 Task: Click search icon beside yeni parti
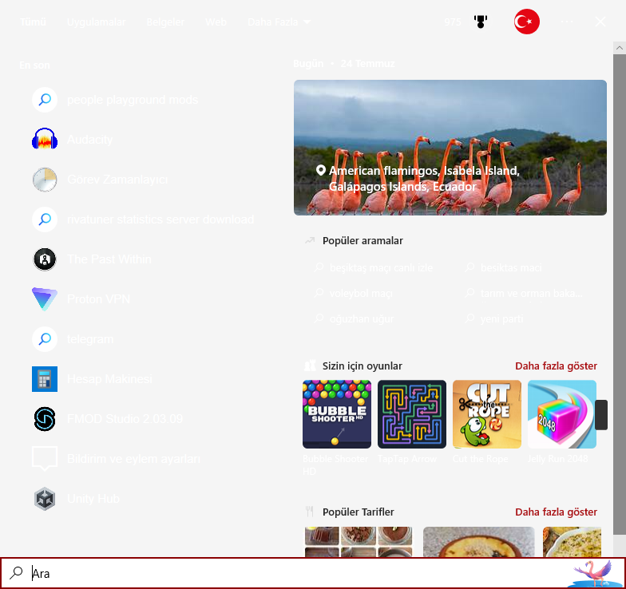coord(469,318)
